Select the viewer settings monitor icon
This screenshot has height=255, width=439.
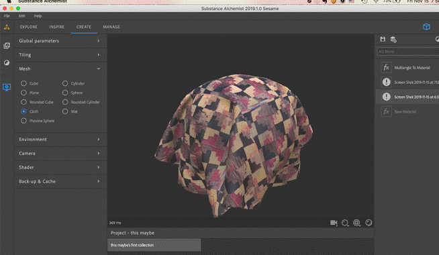pyautogui.click(x=7, y=87)
